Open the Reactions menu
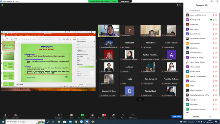This screenshot has width=220, height=124. tap(113, 116)
